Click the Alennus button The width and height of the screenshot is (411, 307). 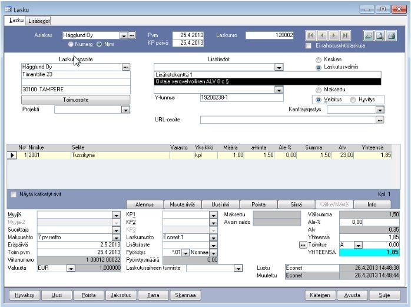click(x=144, y=204)
